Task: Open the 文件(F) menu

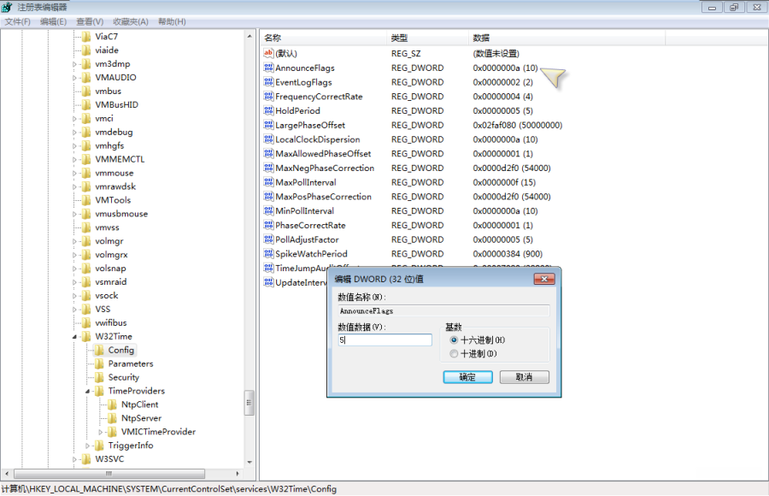Action: (x=18, y=21)
